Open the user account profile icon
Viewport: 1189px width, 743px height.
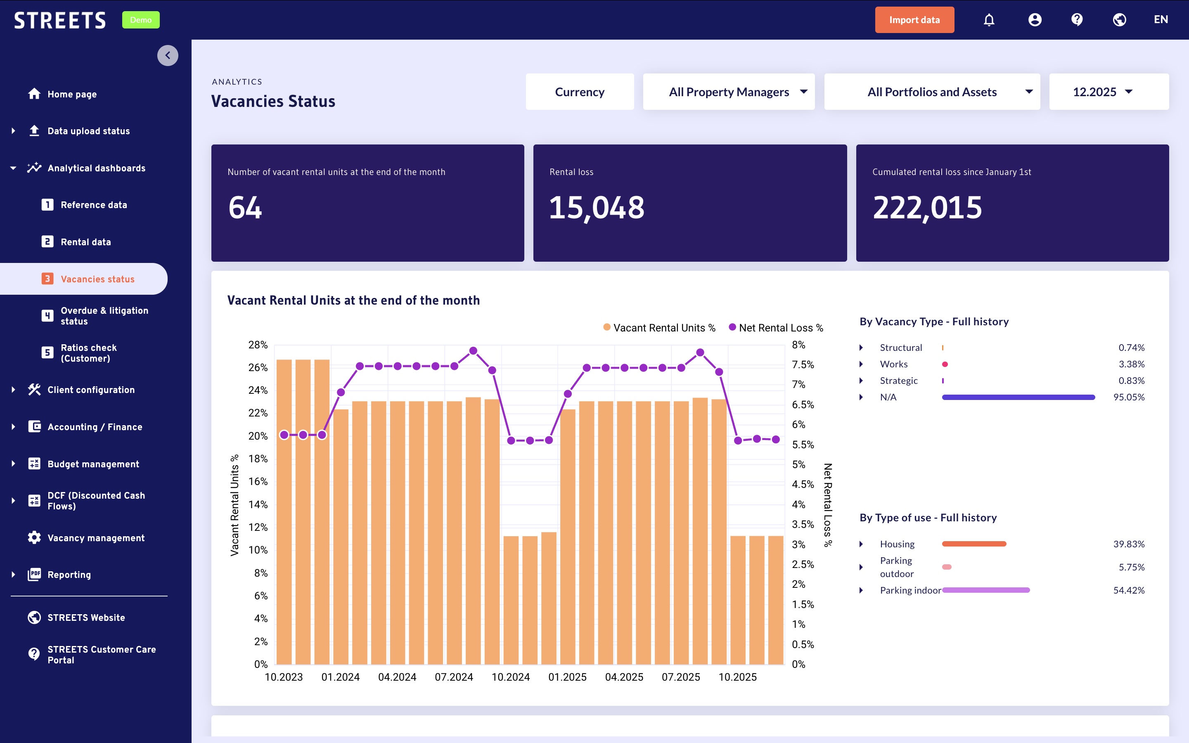[x=1035, y=20]
